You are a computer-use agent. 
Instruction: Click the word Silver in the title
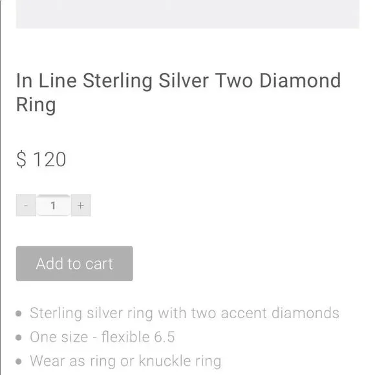pos(184,81)
